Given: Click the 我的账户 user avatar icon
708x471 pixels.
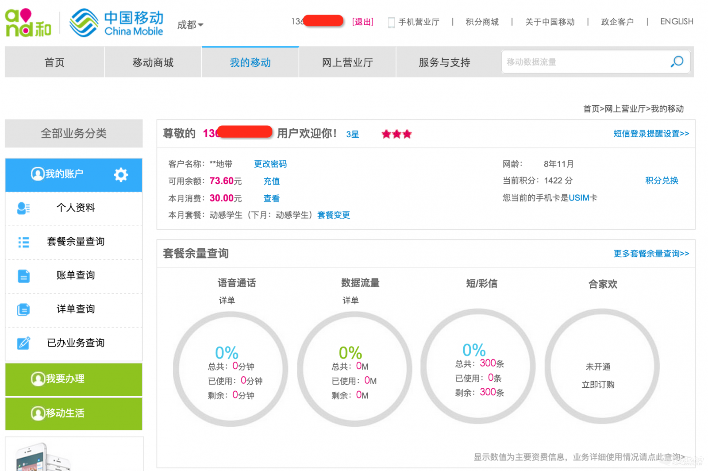Looking at the screenshot, I should [x=37, y=174].
